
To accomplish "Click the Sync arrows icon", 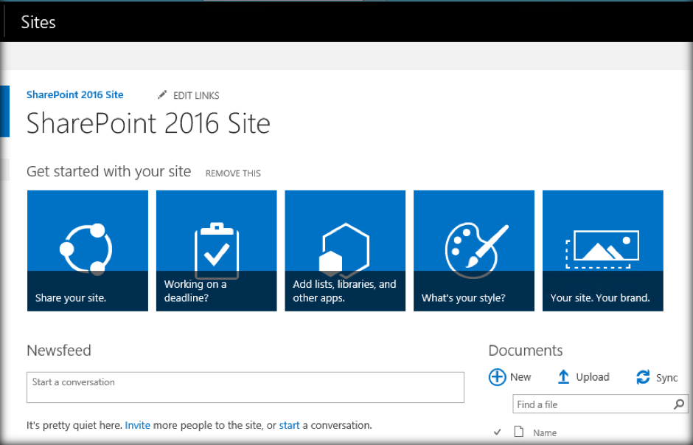I will (x=643, y=377).
